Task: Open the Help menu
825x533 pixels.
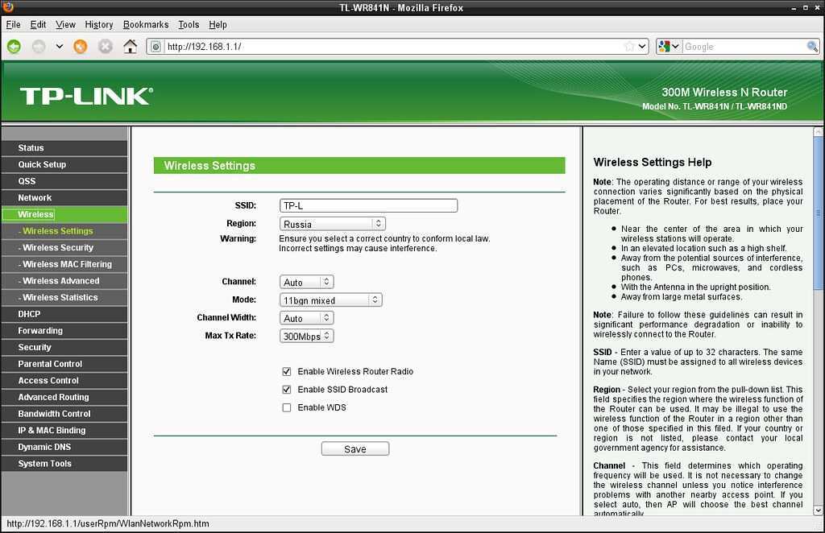Action: (218, 25)
